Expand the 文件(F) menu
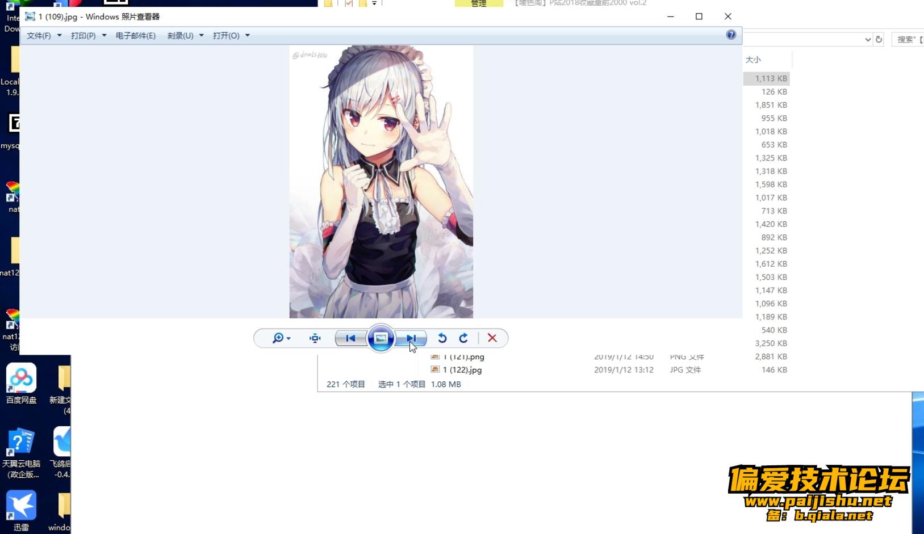This screenshot has height=534, width=924. (44, 36)
